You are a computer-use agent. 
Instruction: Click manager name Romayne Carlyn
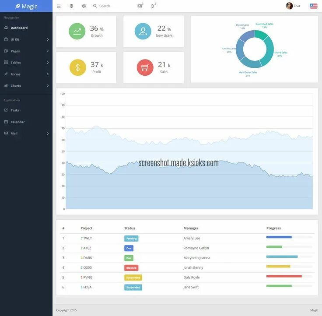[196, 248]
